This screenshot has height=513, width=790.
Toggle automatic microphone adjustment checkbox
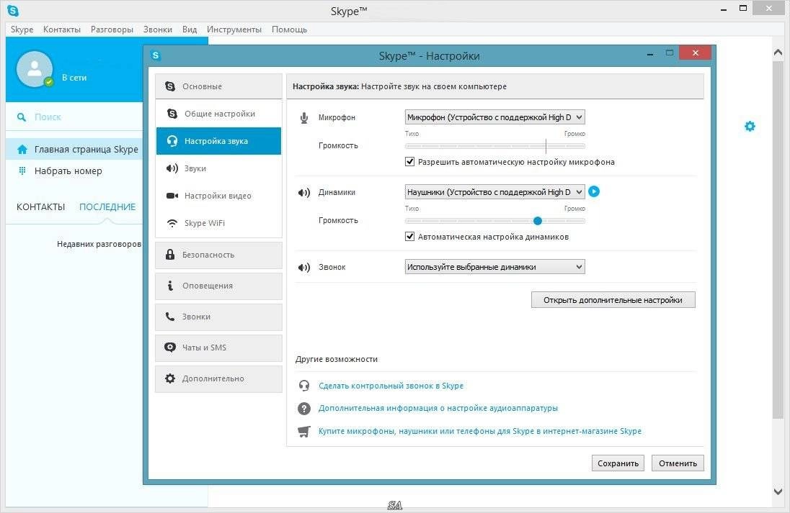click(409, 162)
